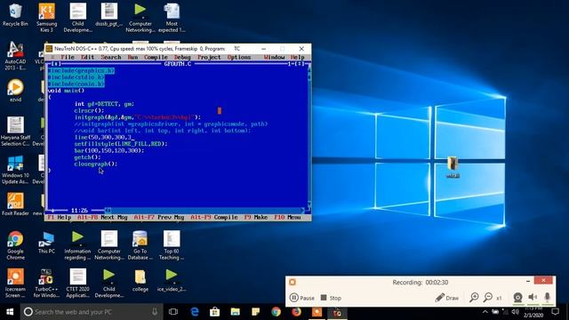Click F9 Make in the status bar
The image size is (569, 320).
click(256, 217)
